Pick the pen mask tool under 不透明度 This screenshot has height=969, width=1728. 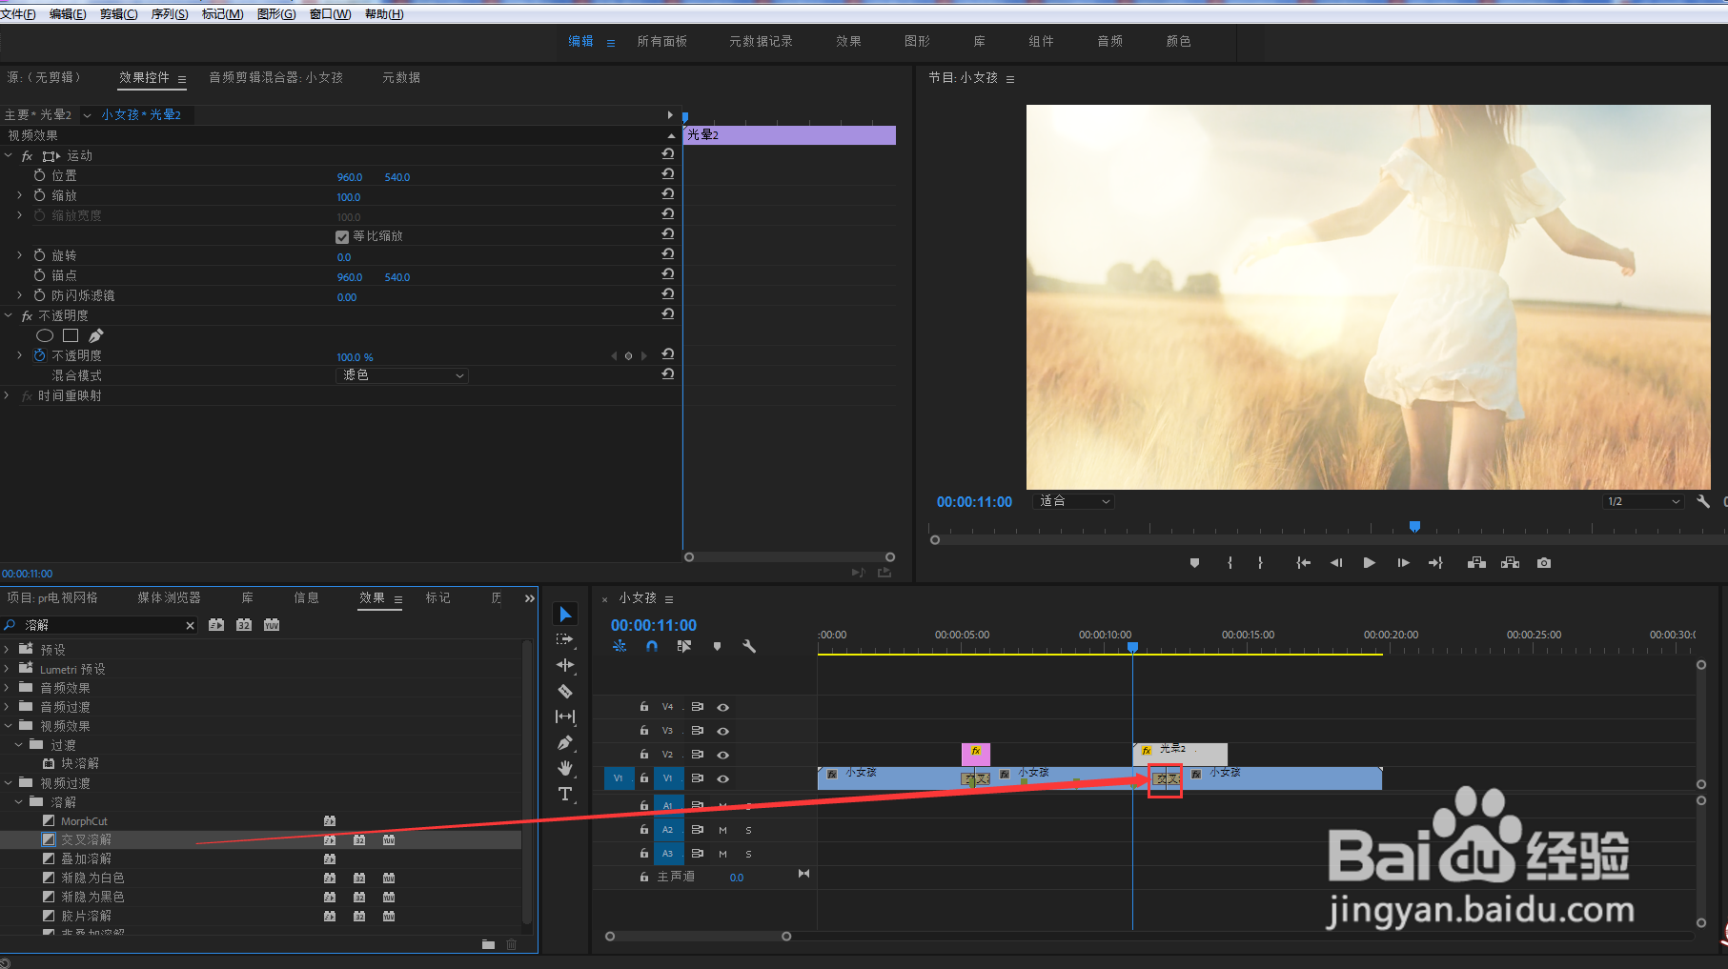click(96, 335)
